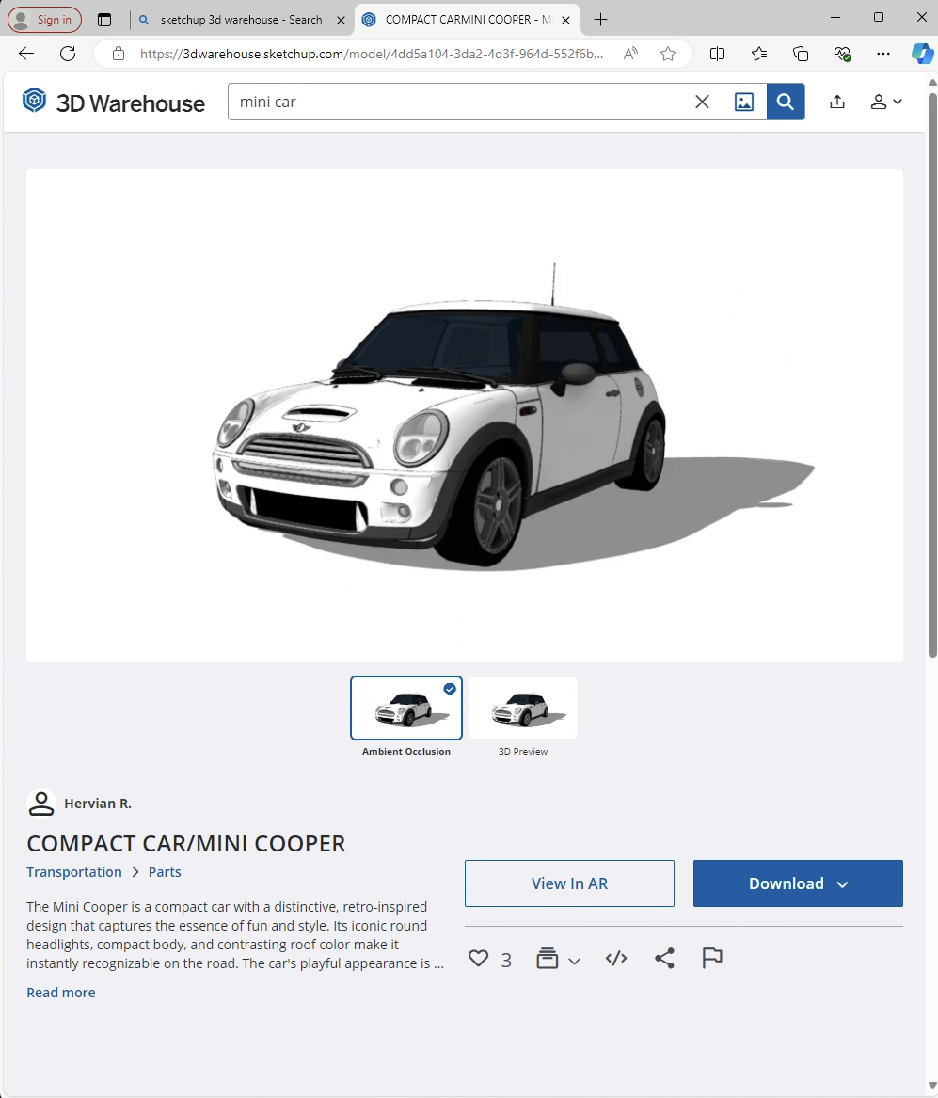The height and width of the screenshot is (1098, 938).
Task: Open image search in search bar
Action: click(x=744, y=102)
